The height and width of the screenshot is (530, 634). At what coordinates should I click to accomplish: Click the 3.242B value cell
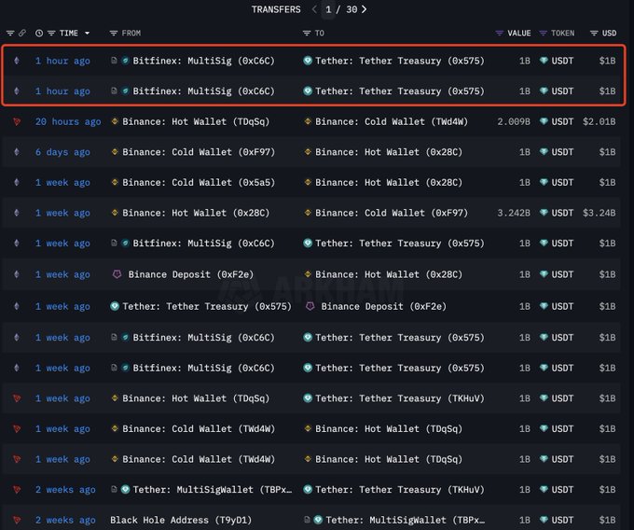click(514, 213)
